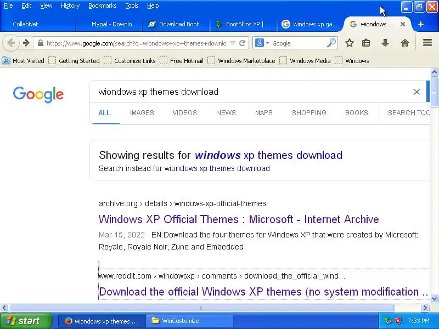
Task: Click the 7:33 PM taskbar clock
Action: [419, 321]
